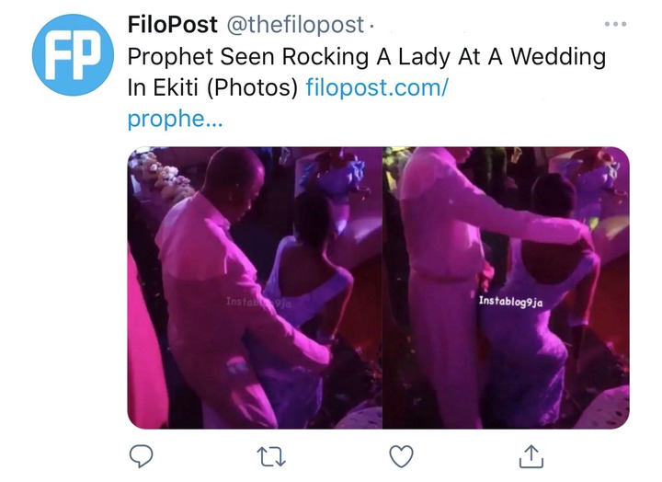The height and width of the screenshot is (482, 662).
Task: Retweet this FiloPost tweet
Action: (271, 457)
